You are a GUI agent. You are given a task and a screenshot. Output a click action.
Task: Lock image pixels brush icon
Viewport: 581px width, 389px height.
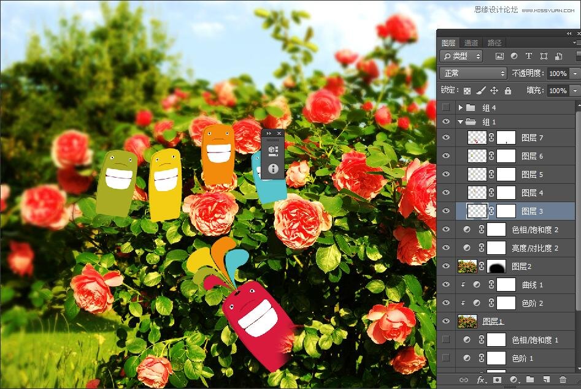[x=481, y=90]
